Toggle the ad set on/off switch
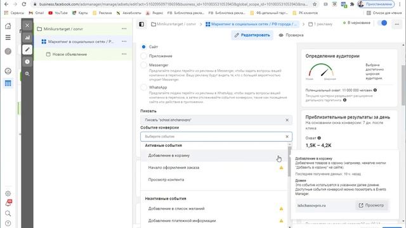 [382, 23]
